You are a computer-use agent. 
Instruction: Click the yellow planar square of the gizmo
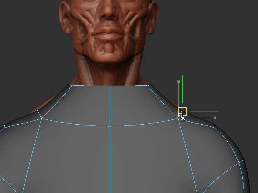pos(183,111)
